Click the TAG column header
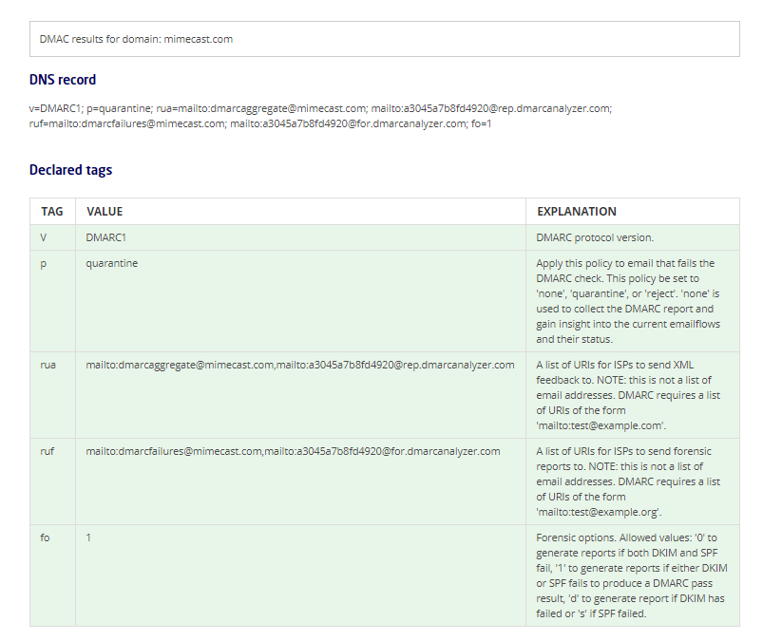Viewport: 763px width, 641px height. pos(52,212)
